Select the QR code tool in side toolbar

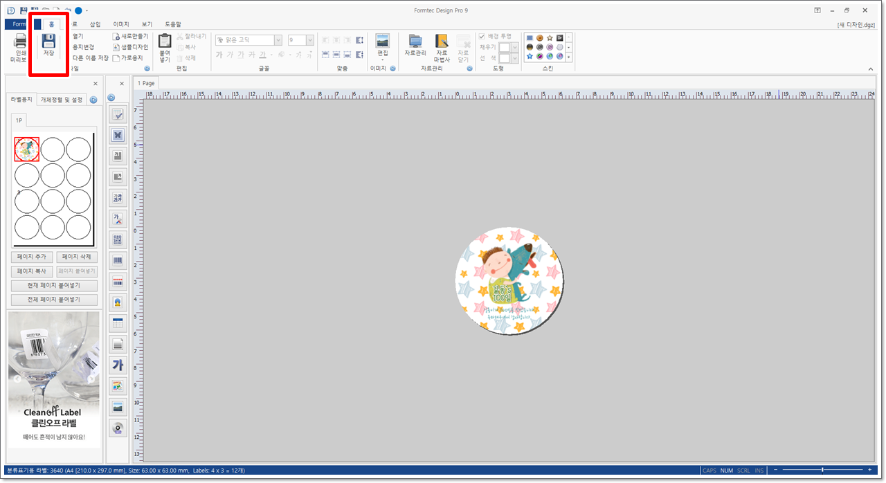[x=118, y=240]
